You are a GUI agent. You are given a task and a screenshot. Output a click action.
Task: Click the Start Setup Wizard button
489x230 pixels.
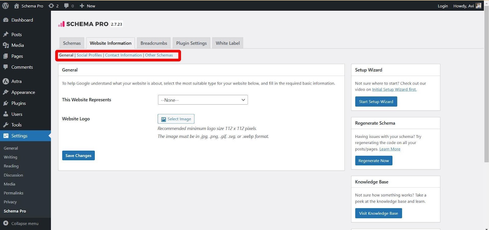(376, 102)
